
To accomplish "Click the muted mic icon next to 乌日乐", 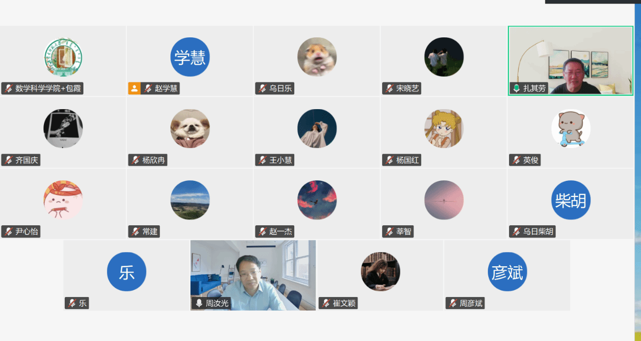I will 262,88.
